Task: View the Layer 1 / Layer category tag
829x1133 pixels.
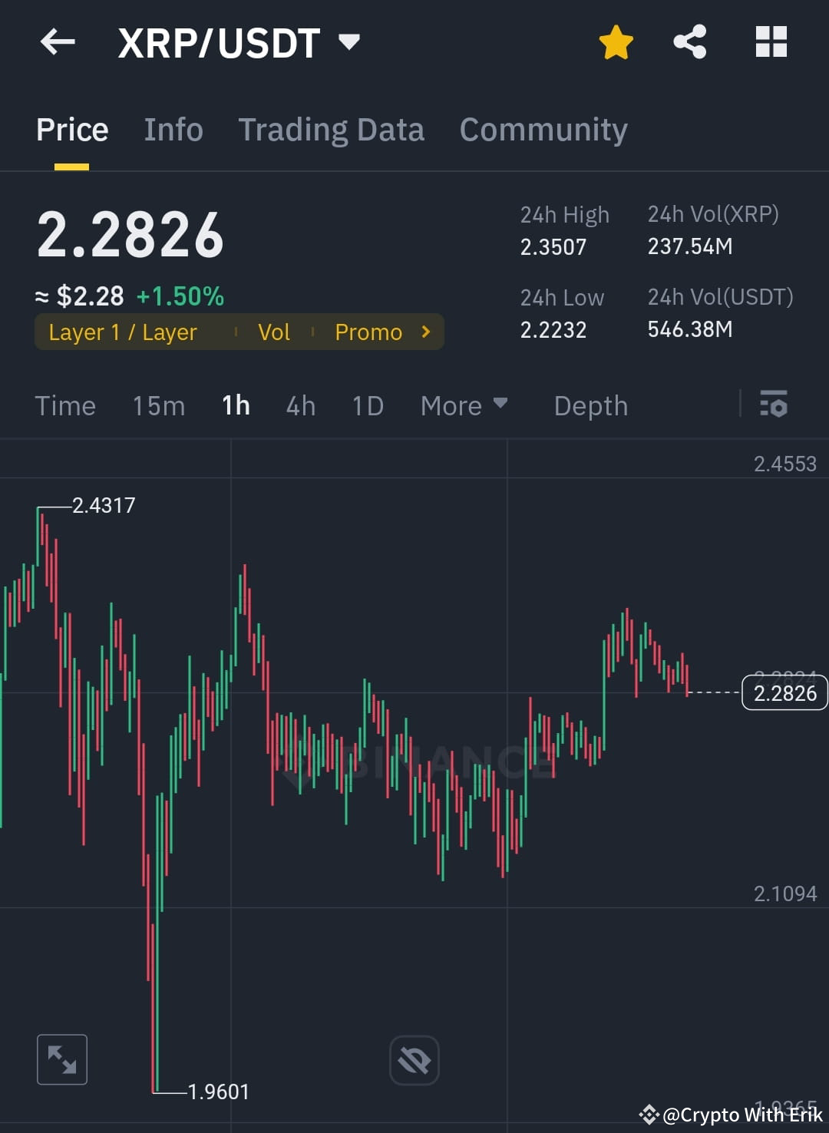Action: (x=123, y=332)
